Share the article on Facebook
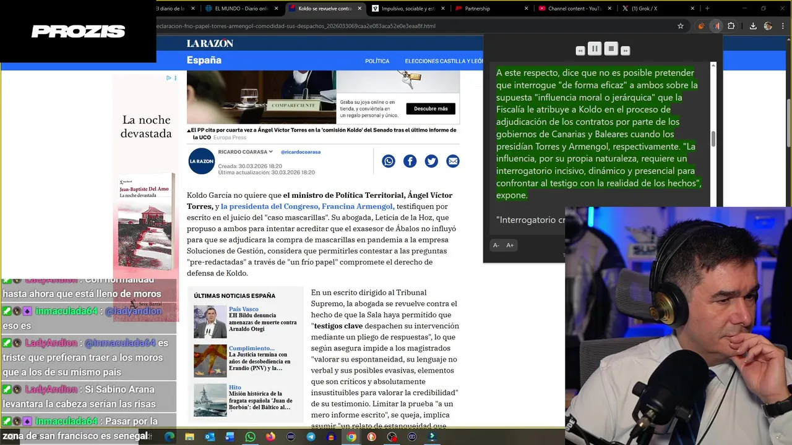 click(410, 161)
